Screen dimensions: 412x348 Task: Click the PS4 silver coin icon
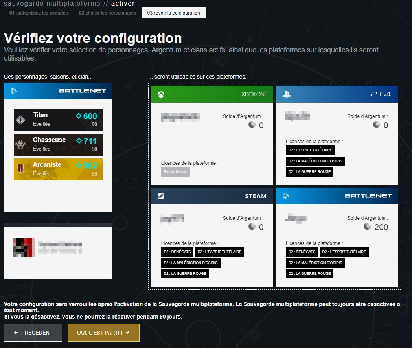click(377, 124)
